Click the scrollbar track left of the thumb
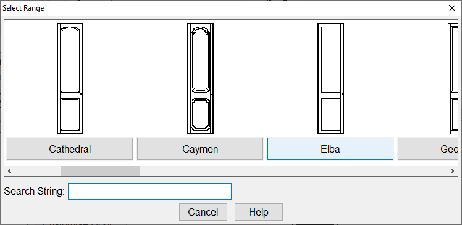This screenshot has height=225, width=462. [37, 171]
